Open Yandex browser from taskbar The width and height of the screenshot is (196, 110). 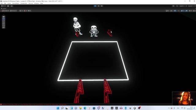pos(89,108)
